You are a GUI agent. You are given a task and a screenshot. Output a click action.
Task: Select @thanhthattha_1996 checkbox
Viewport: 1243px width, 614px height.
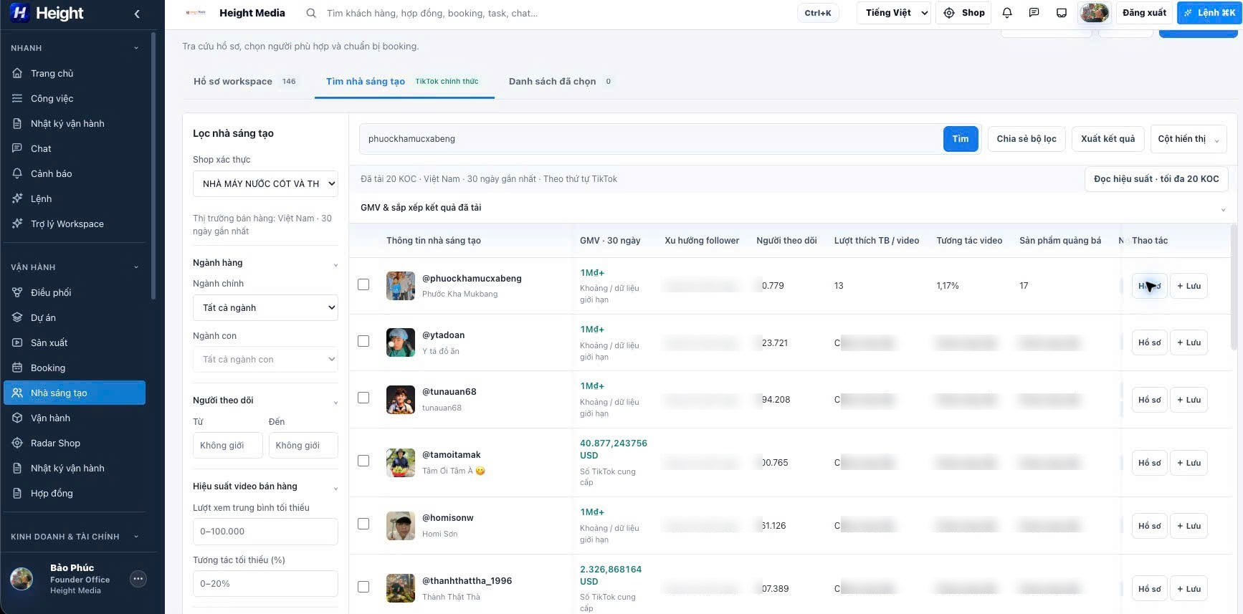[x=363, y=587]
